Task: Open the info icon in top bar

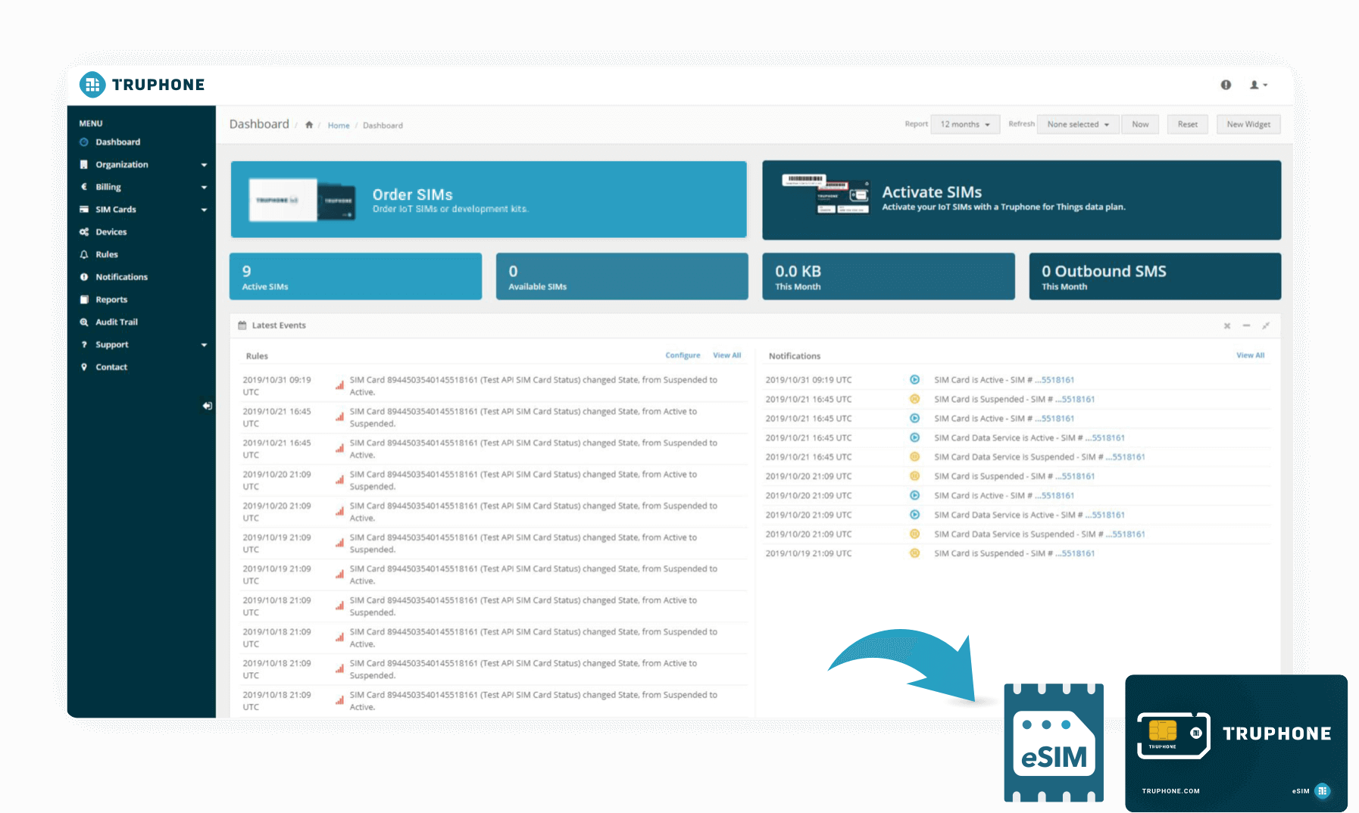Action: (1226, 85)
